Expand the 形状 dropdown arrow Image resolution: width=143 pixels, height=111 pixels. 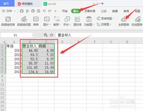pyautogui.click(x=70, y=25)
